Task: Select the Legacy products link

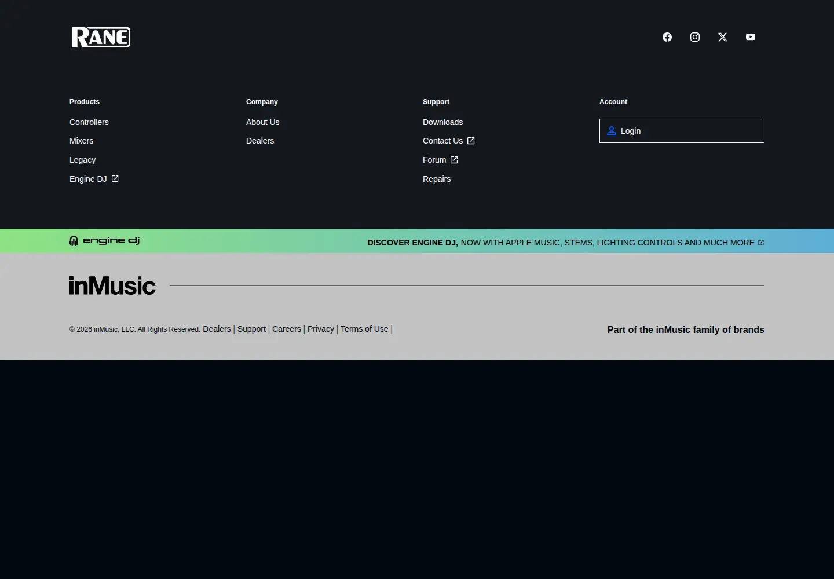Action: [82, 160]
